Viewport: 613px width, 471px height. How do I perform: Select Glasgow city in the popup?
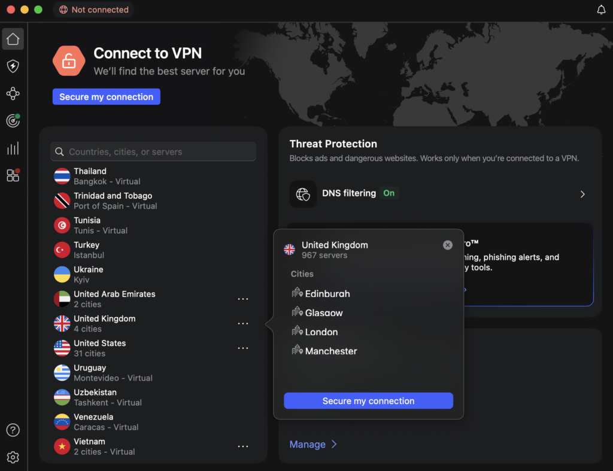pyautogui.click(x=317, y=312)
